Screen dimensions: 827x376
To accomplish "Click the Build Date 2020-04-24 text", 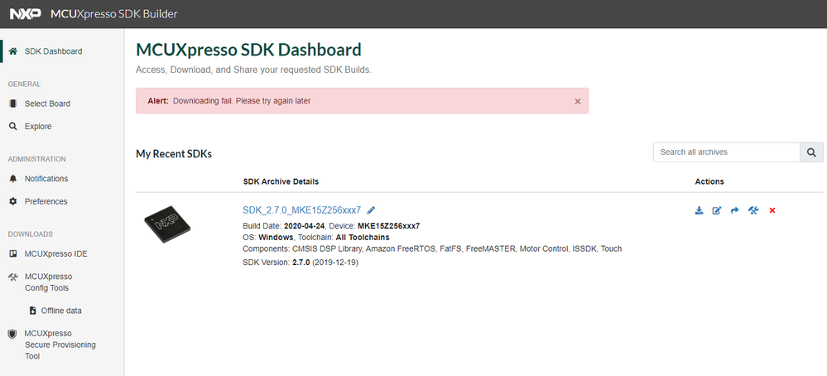I will 283,226.
